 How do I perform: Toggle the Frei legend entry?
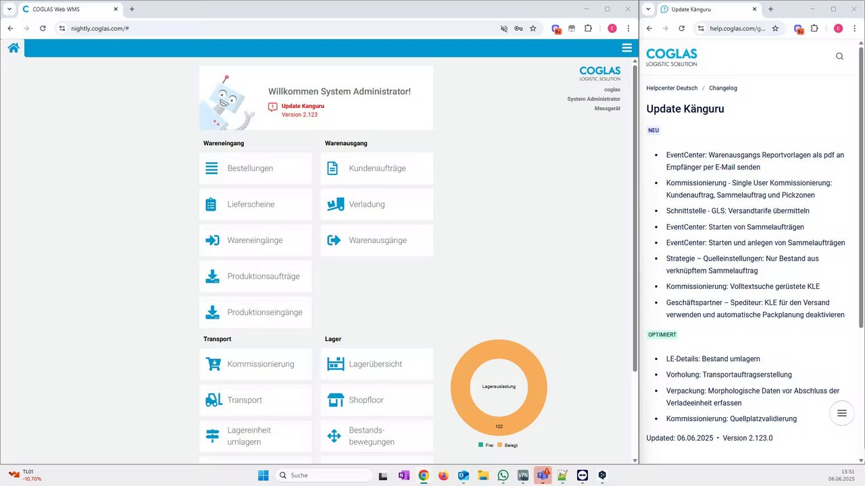[x=486, y=445]
